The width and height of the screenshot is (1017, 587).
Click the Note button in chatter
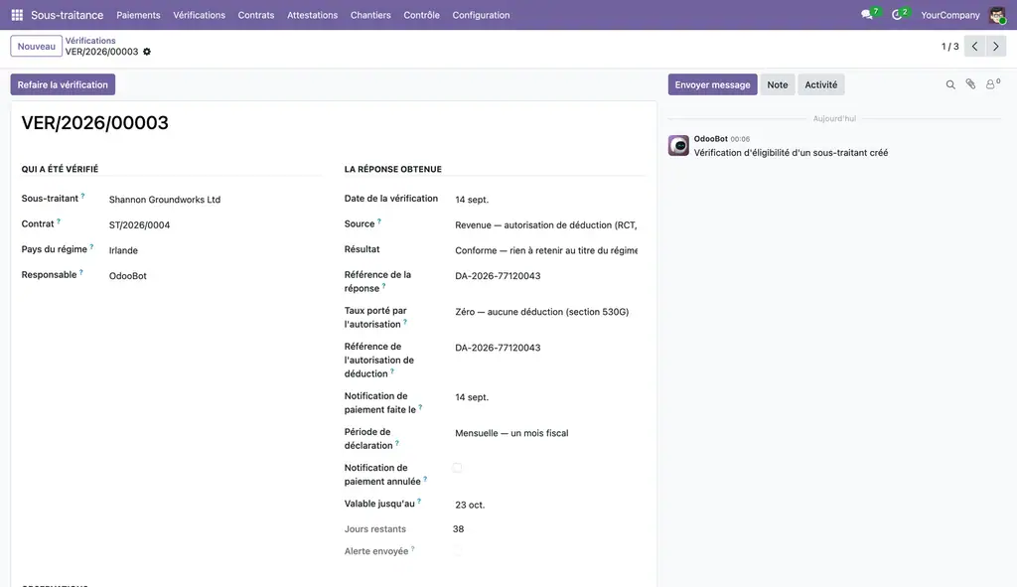[x=777, y=84]
